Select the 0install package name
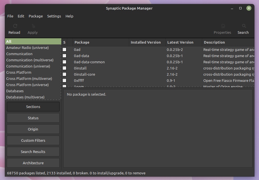259x180 pixels. (80, 68)
